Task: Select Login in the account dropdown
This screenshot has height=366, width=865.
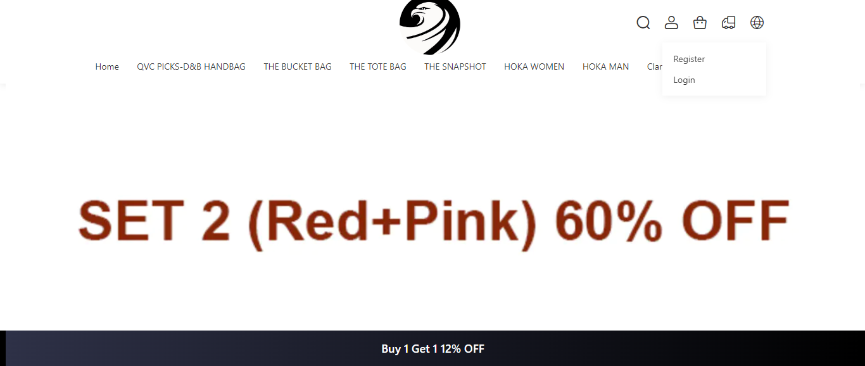Action: click(684, 80)
